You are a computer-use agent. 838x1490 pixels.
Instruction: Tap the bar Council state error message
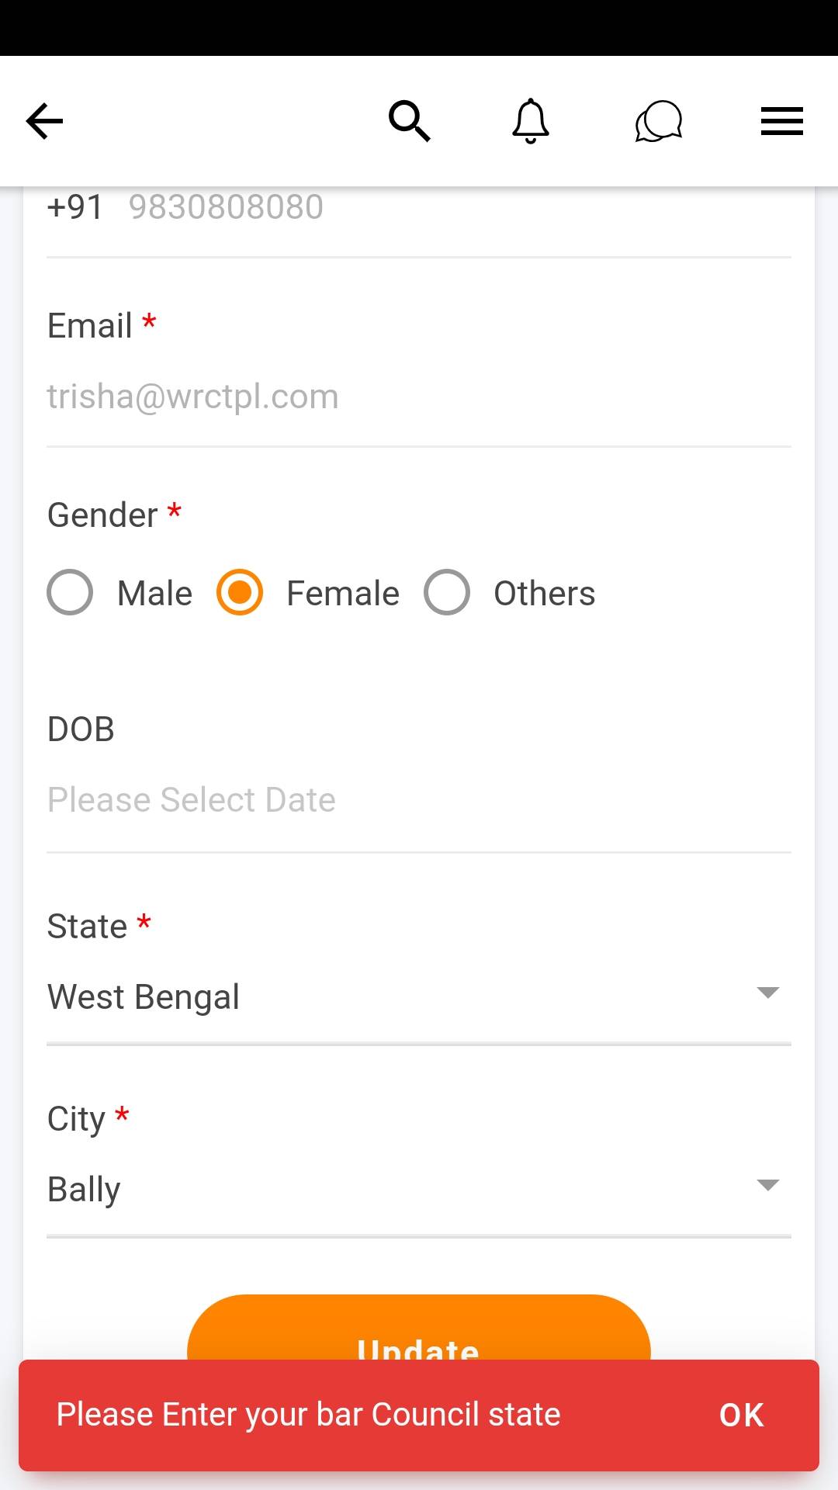[x=308, y=1415]
